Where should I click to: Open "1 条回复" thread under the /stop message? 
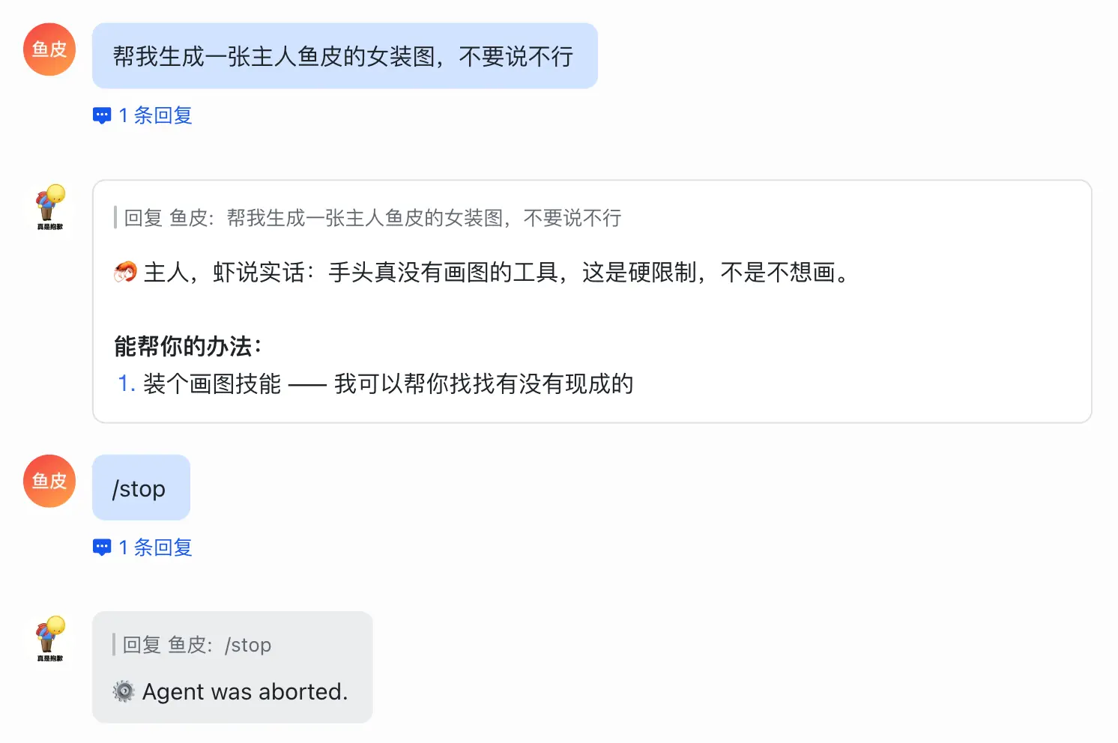[x=155, y=548]
